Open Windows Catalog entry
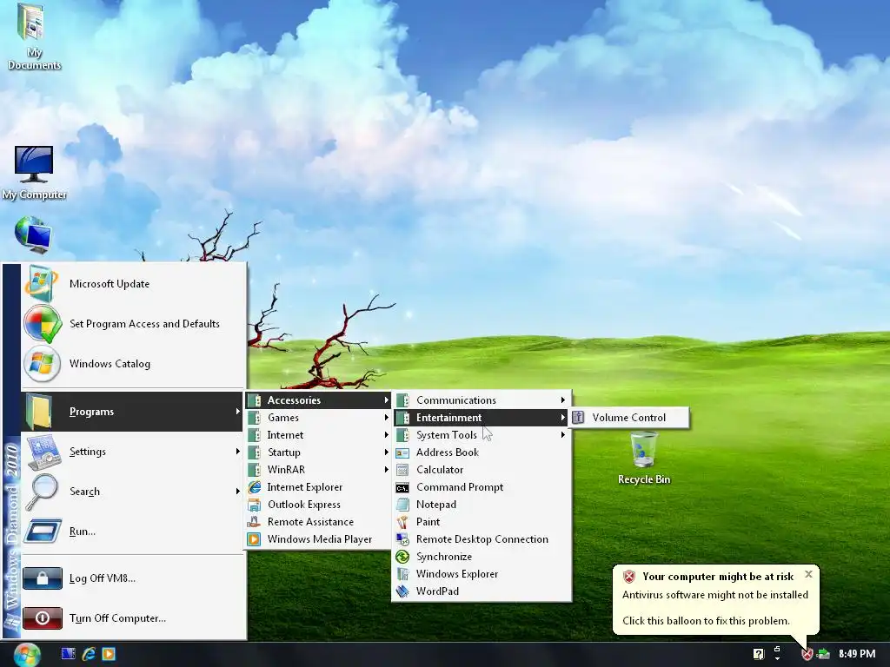This screenshot has height=667, width=890. point(134,364)
